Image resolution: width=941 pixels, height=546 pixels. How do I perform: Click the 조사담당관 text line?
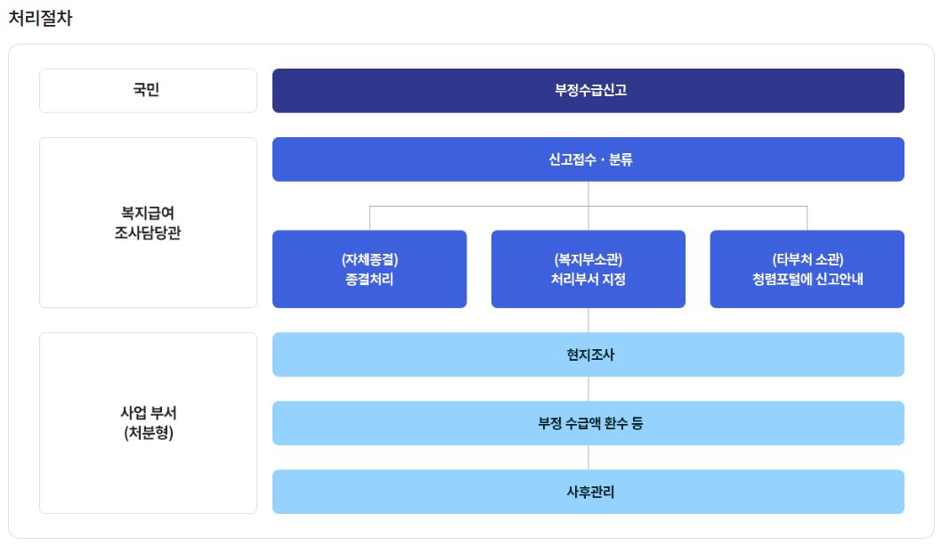point(147,233)
